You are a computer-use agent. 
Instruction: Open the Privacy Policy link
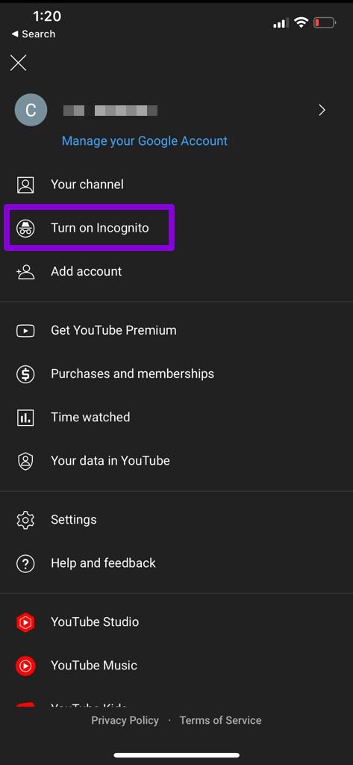coord(125,720)
